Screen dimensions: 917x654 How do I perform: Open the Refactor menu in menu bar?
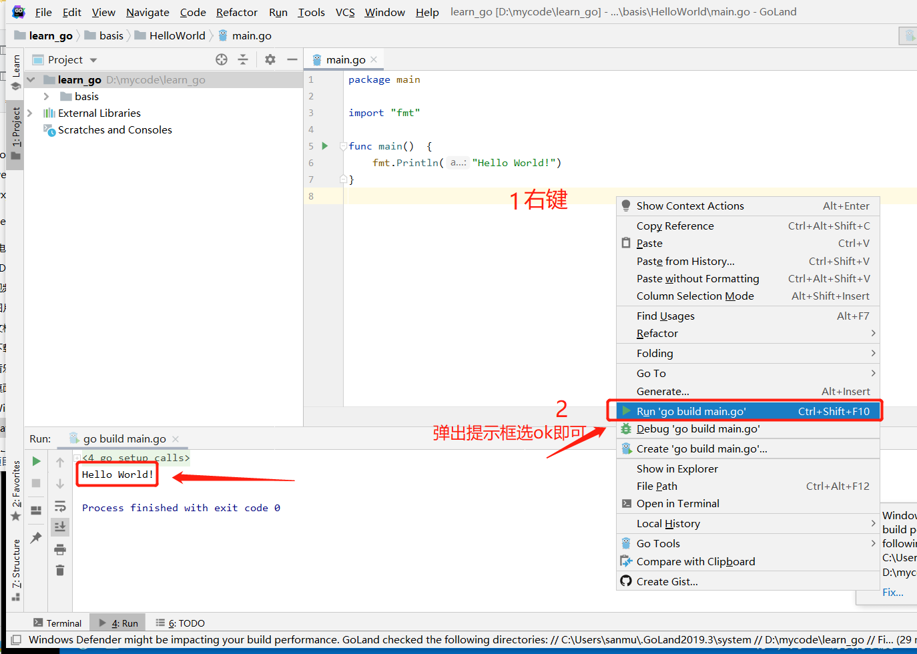pos(236,12)
